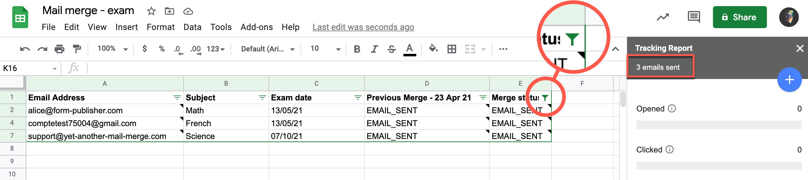Open the Fill color paint bucket
The image size is (808, 180).
pyautogui.click(x=433, y=49)
